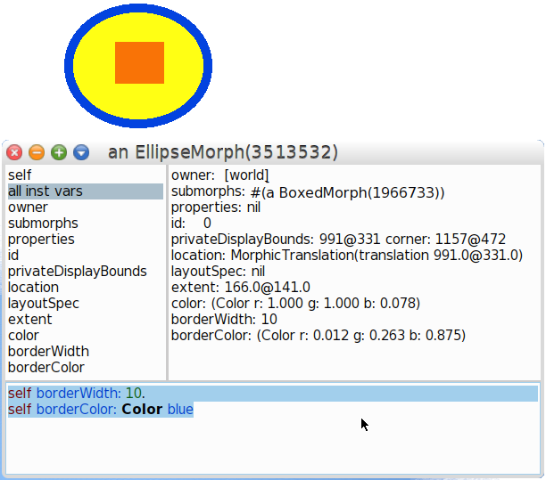Select the 'id' instance variable

click(x=13, y=256)
